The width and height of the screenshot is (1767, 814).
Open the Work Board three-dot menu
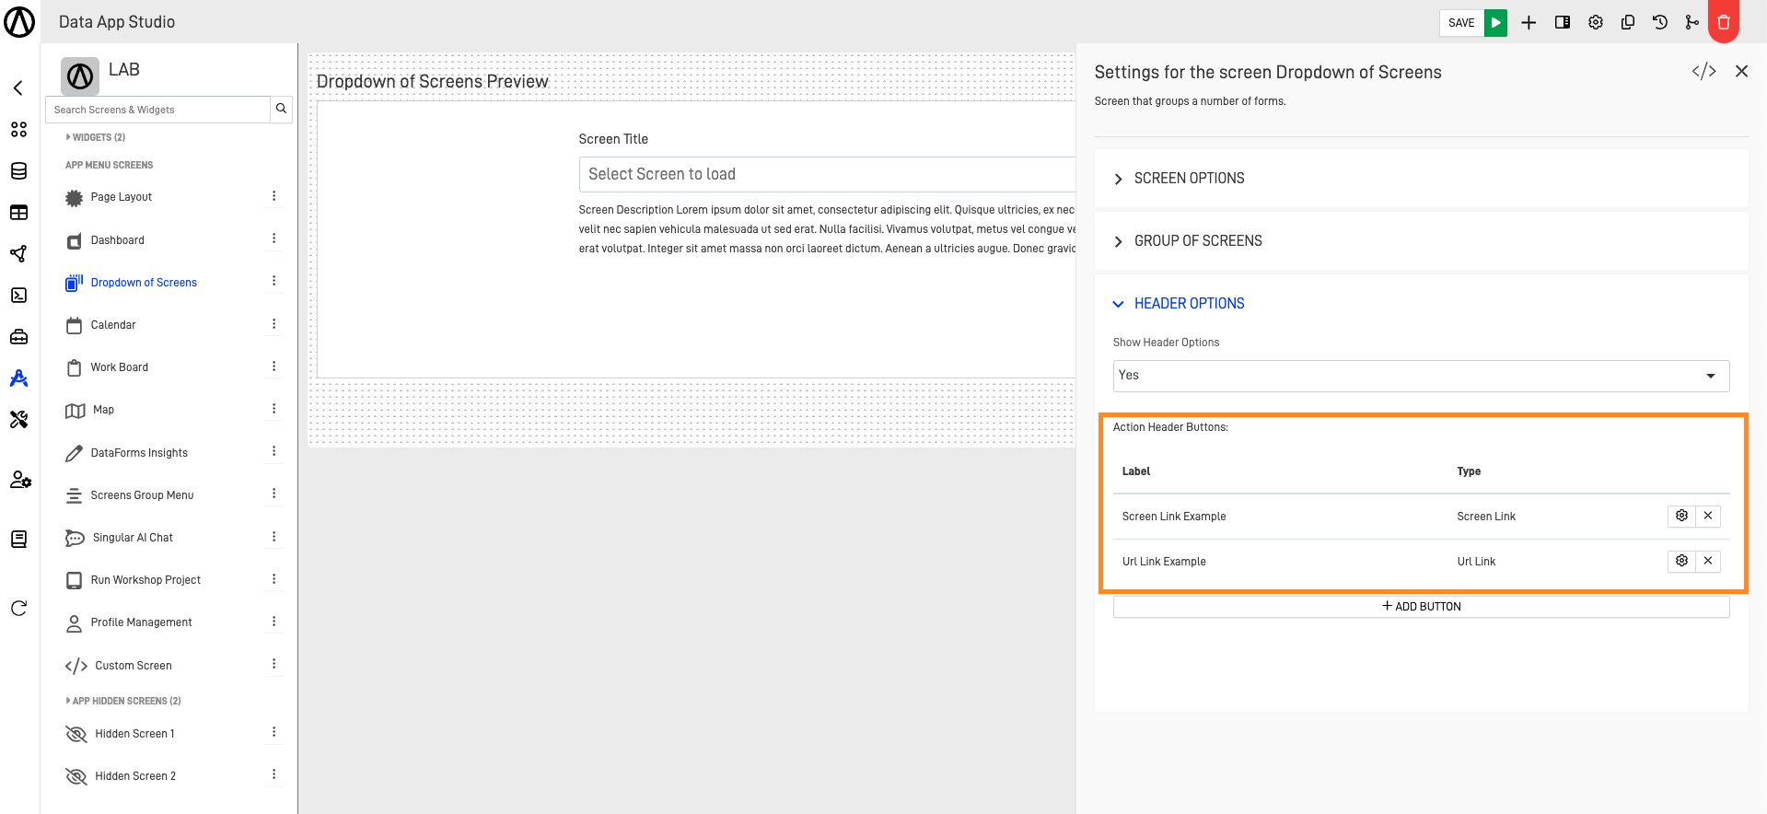pyautogui.click(x=273, y=366)
